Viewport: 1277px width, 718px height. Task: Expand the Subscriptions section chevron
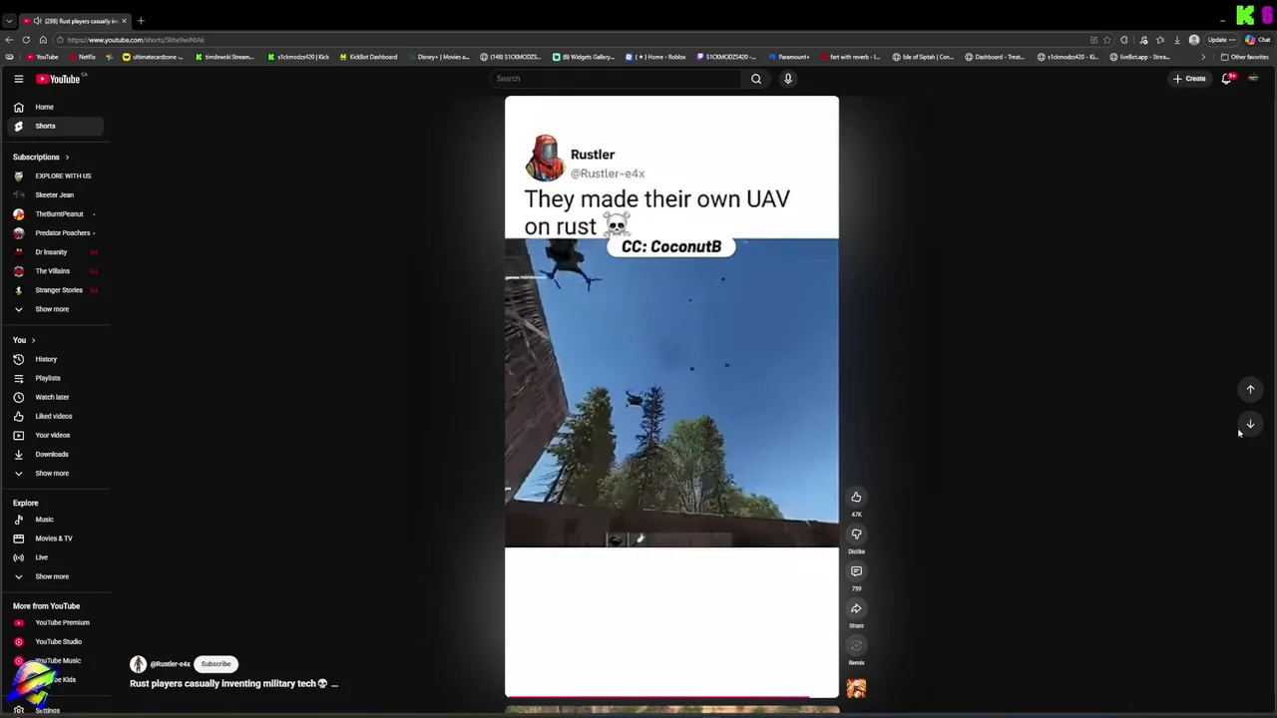tap(67, 158)
